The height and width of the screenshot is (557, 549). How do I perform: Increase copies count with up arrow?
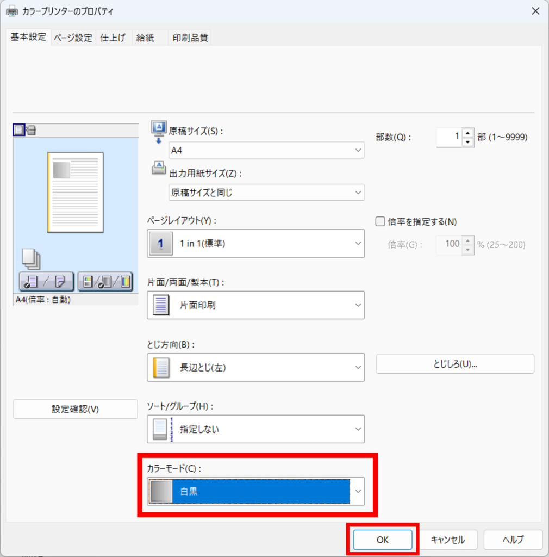coord(467,133)
